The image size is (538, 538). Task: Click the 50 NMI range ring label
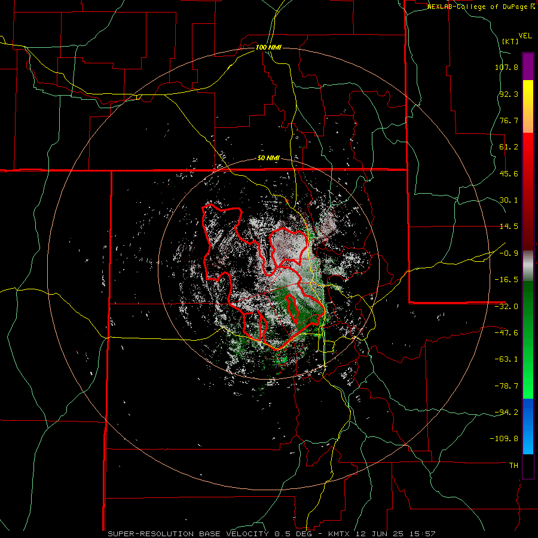click(x=268, y=158)
